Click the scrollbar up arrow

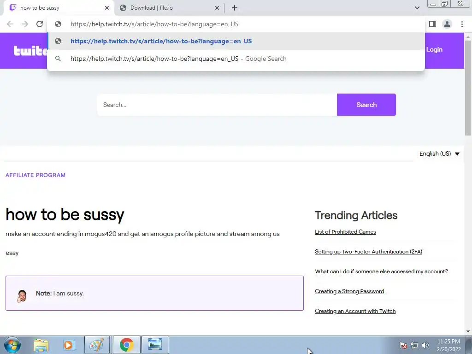point(468,36)
